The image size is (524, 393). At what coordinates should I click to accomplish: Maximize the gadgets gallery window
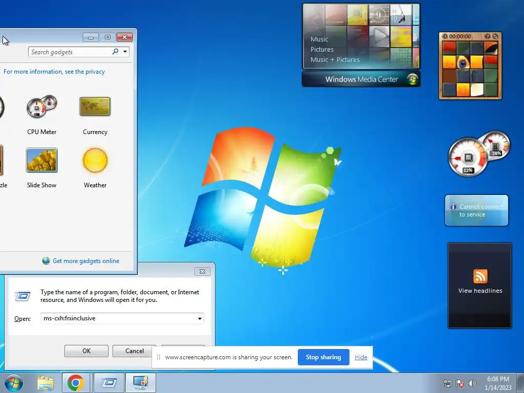click(x=107, y=37)
